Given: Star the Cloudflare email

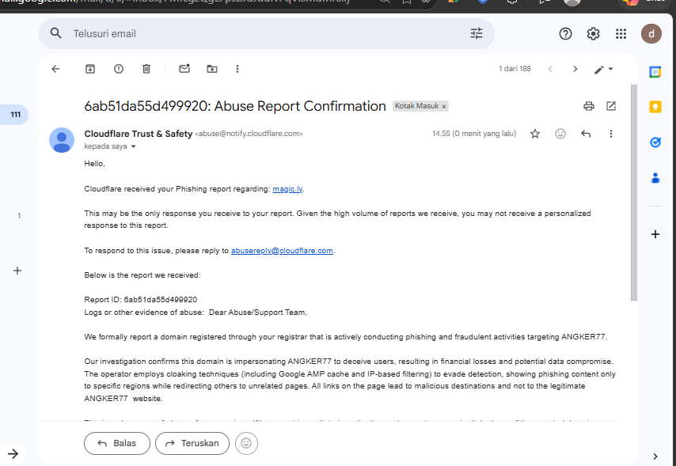Looking at the screenshot, I should click(535, 134).
